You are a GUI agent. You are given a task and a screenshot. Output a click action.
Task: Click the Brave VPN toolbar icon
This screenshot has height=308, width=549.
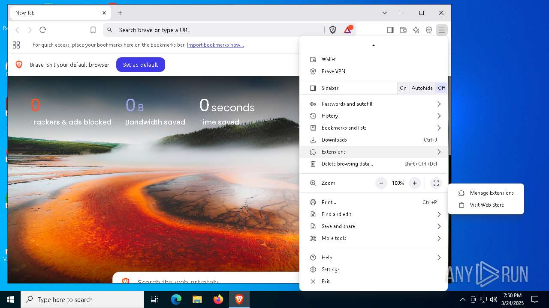coord(428,30)
